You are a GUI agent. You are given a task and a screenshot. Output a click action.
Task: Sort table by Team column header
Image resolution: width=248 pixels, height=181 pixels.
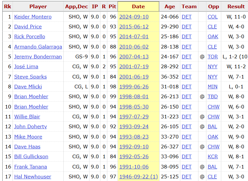pyautogui.click(x=189, y=7)
